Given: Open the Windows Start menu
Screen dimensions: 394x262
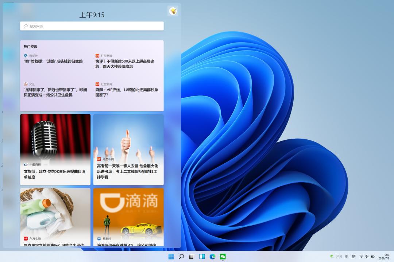Looking at the screenshot, I should point(171,257).
